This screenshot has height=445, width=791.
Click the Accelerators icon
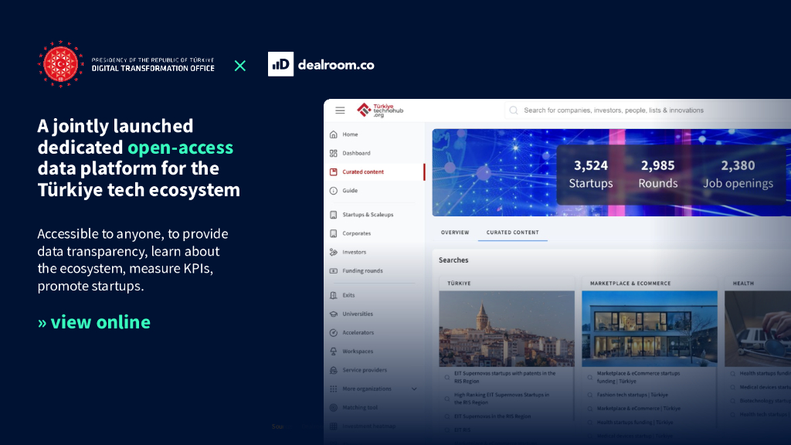point(334,332)
